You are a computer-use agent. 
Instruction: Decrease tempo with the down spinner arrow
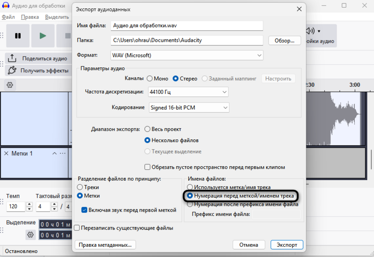click(29, 209)
